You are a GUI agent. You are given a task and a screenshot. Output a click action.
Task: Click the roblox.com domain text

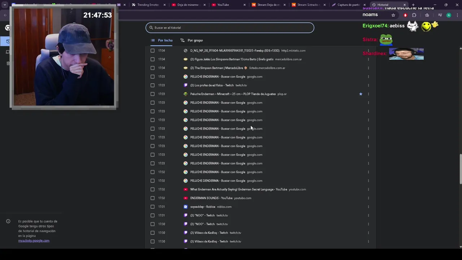224,207
